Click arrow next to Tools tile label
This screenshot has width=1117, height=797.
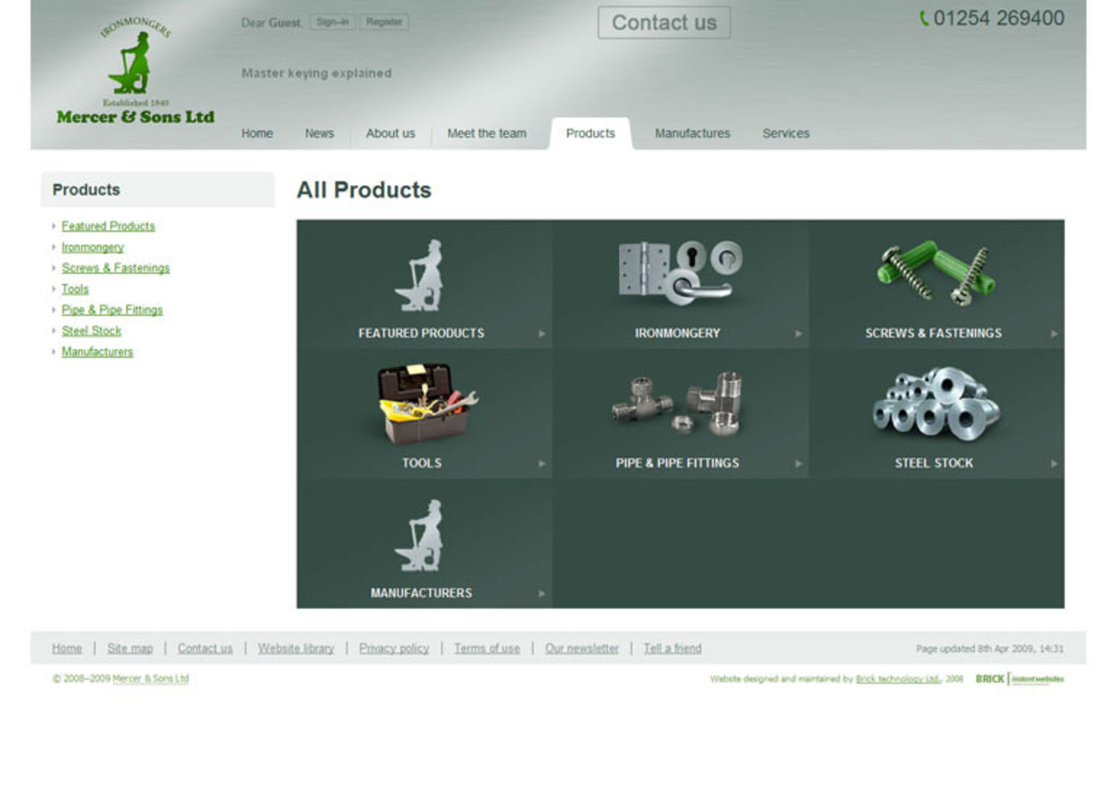[x=542, y=464]
